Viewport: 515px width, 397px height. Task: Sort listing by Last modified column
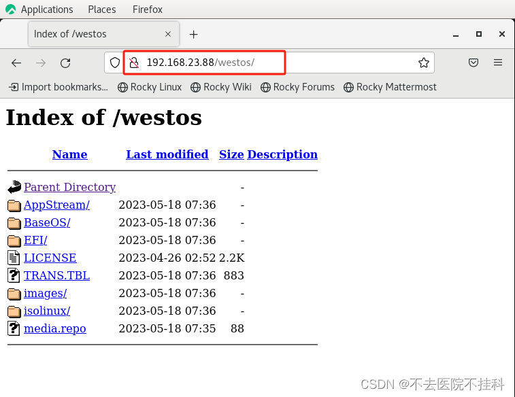tap(167, 154)
